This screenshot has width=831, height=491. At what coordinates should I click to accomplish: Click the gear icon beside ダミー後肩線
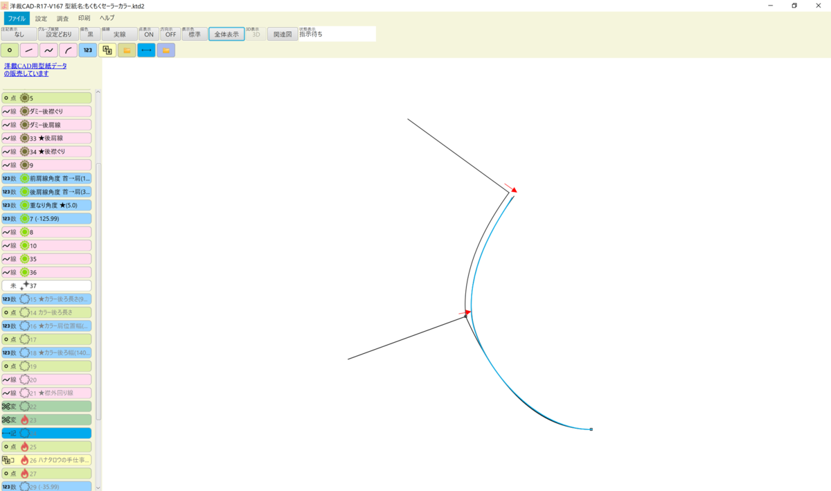coord(25,125)
